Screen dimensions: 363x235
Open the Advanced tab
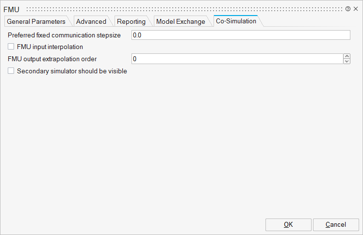point(91,21)
